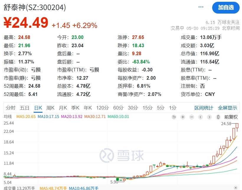Open the 60分 interval chart
This screenshot has height=190, width=242.
click(x=118, y=108)
